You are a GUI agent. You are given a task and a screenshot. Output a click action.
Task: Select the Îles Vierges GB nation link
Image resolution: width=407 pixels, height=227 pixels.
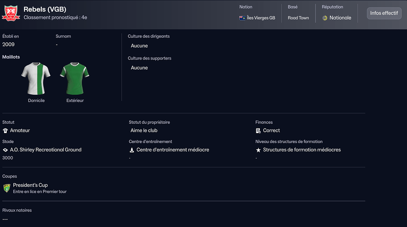click(x=261, y=18)
